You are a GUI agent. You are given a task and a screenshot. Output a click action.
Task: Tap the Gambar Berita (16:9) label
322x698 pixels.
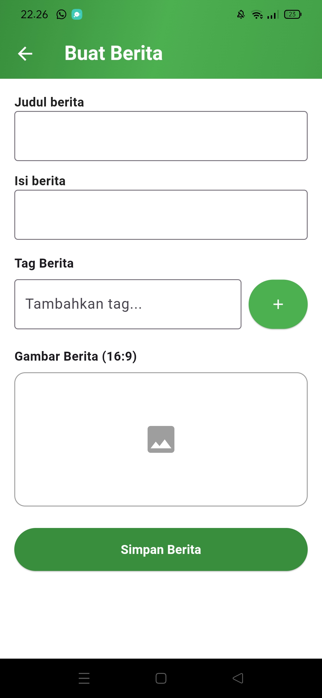[76, 356]
